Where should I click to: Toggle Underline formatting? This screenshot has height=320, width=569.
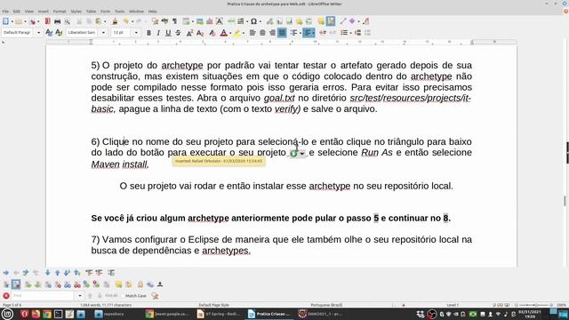point(168,33)
